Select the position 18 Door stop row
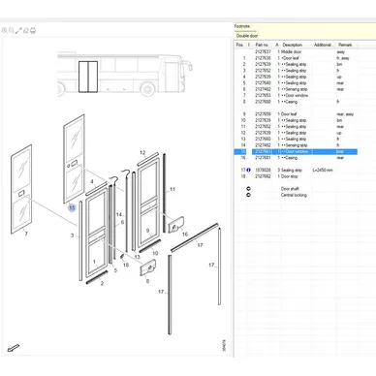Viewport: 376px width, 376px height. (296, 176)
